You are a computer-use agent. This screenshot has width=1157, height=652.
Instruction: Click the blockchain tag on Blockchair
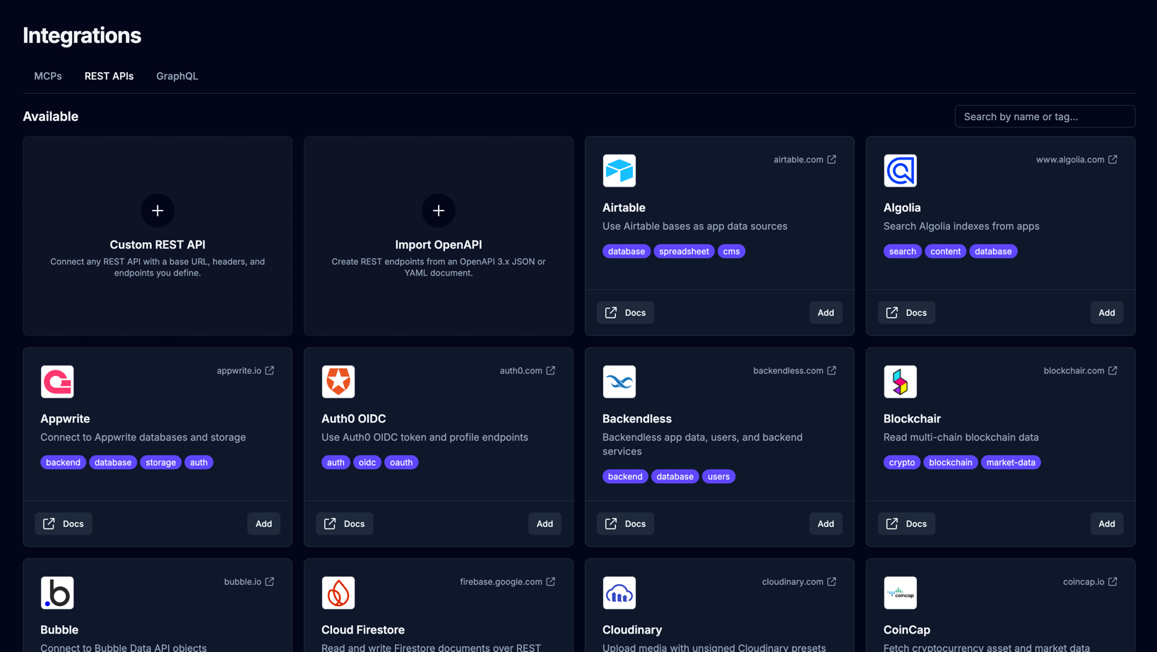(x=951, y=463)
